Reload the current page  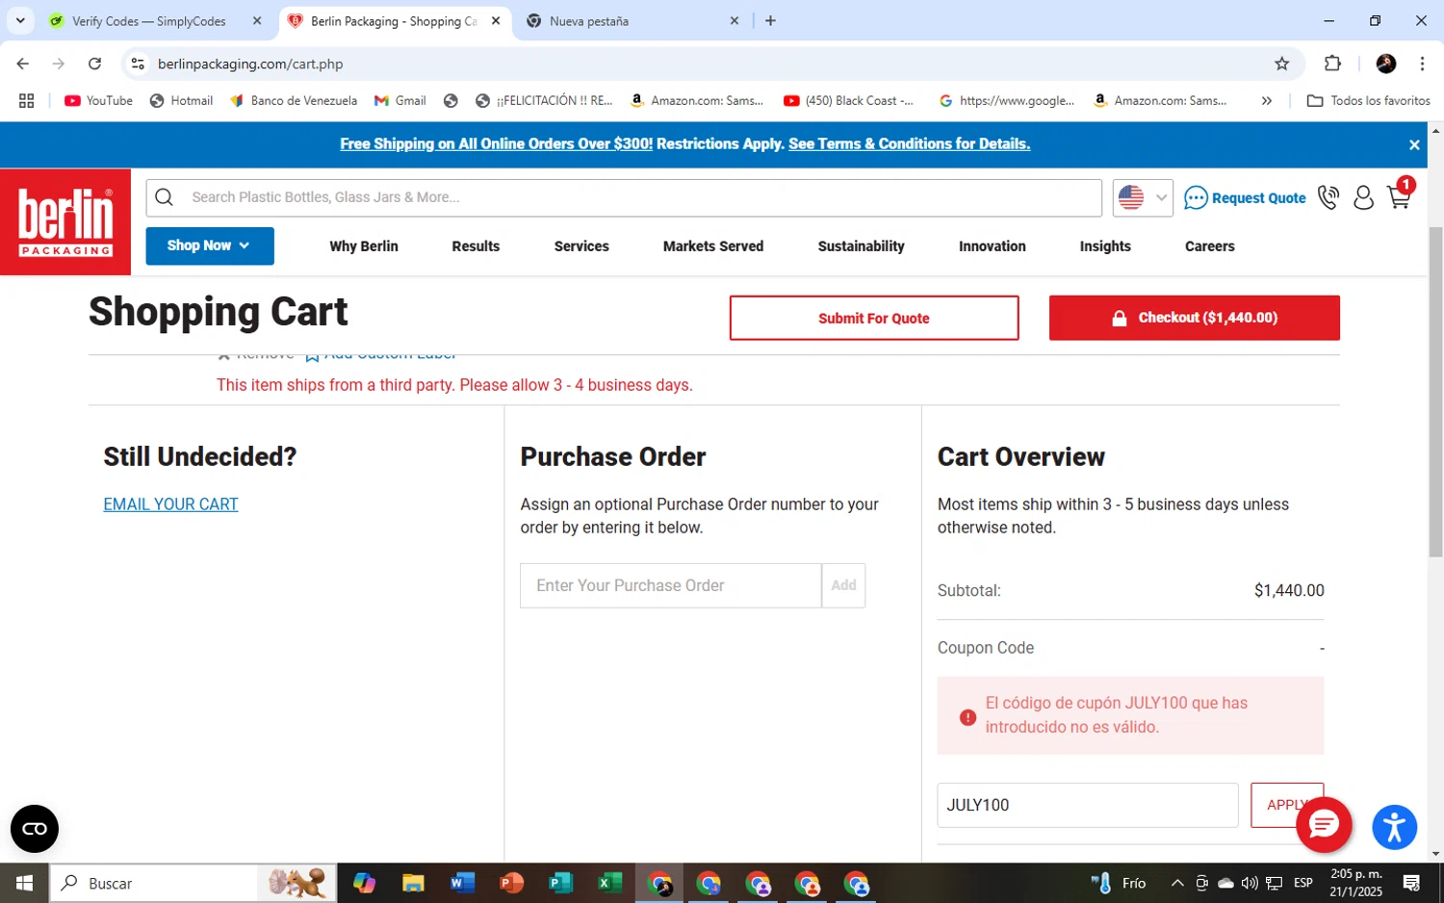94,64
